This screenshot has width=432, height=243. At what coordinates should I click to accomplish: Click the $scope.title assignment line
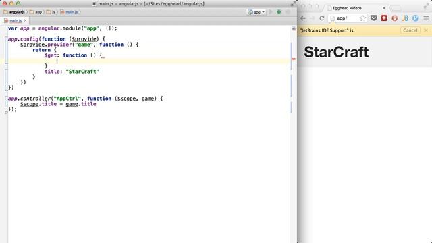[58, 104]
